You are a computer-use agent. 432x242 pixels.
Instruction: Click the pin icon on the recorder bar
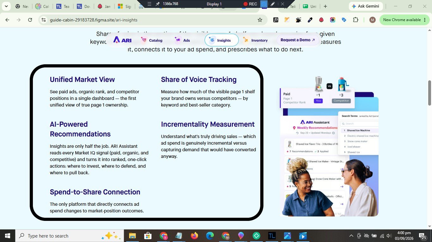[x=157, y=4]
